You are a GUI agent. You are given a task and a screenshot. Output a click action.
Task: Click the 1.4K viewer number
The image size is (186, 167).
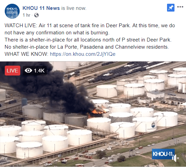coord(39,71)
